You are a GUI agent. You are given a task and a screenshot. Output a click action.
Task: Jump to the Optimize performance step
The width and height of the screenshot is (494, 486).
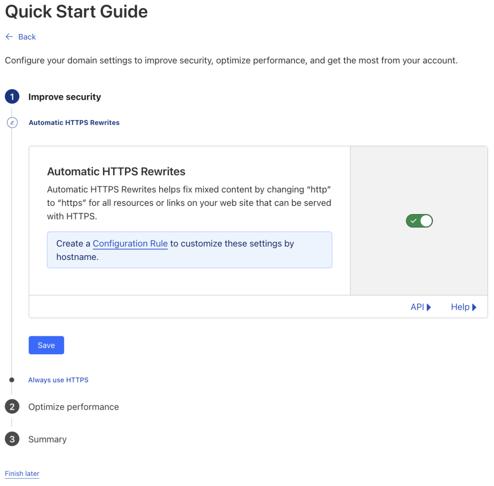point(74,407)
